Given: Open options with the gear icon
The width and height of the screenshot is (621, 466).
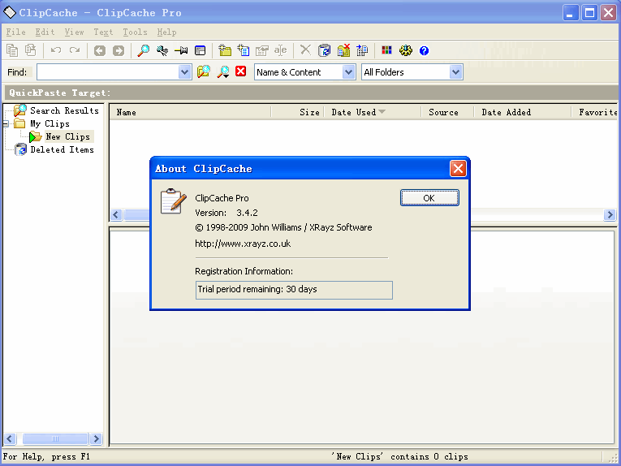Looking at the screenshot, I should 406,50.
